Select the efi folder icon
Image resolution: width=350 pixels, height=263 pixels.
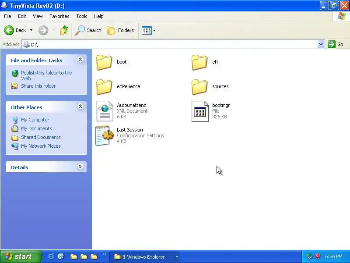(199, 62)
